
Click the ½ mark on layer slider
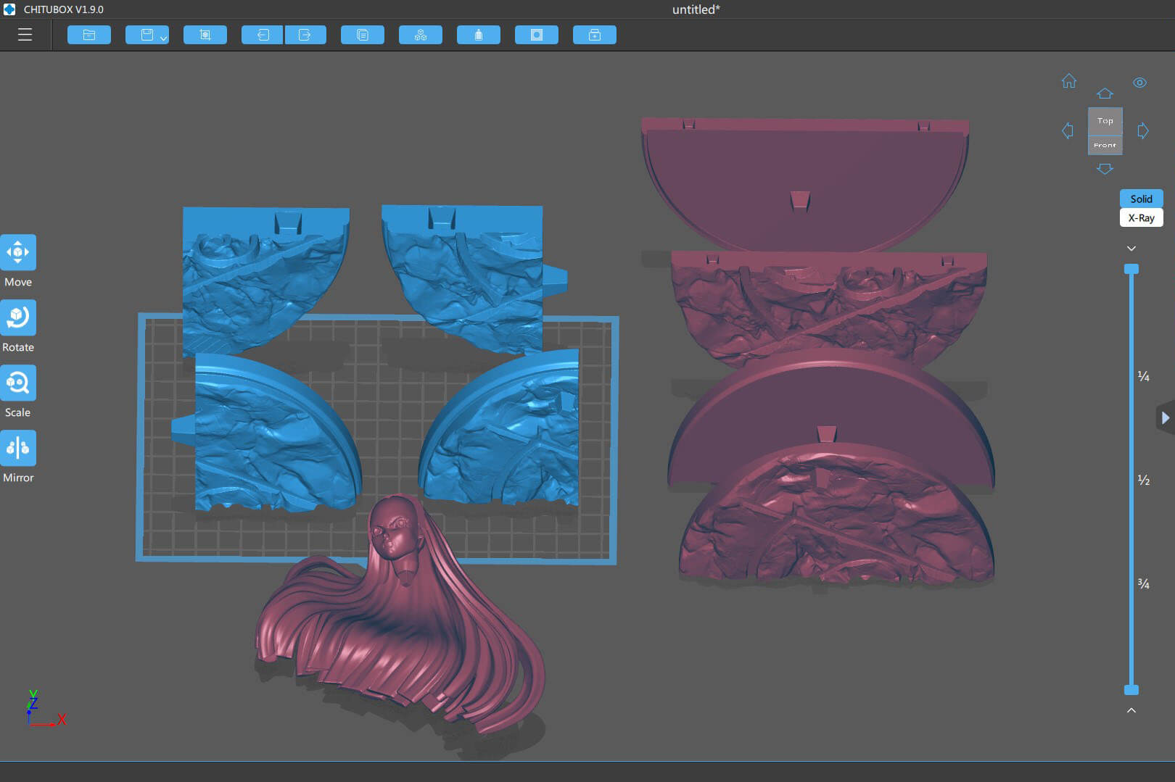[x=1143, y=480]
